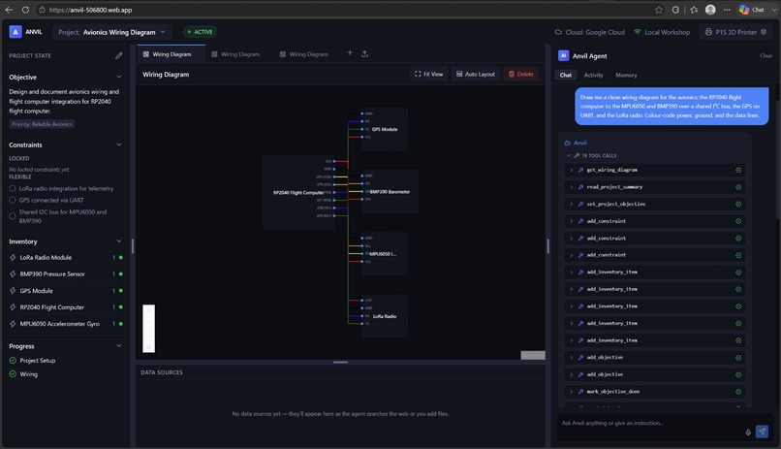Collapse the Inventory section
Image resolution: width=781 pixels, height=449 pixels.
tap(118, 241)
